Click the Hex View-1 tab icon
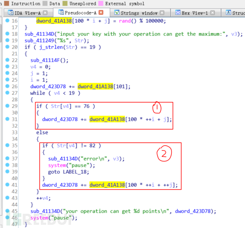 click(178, 13)
